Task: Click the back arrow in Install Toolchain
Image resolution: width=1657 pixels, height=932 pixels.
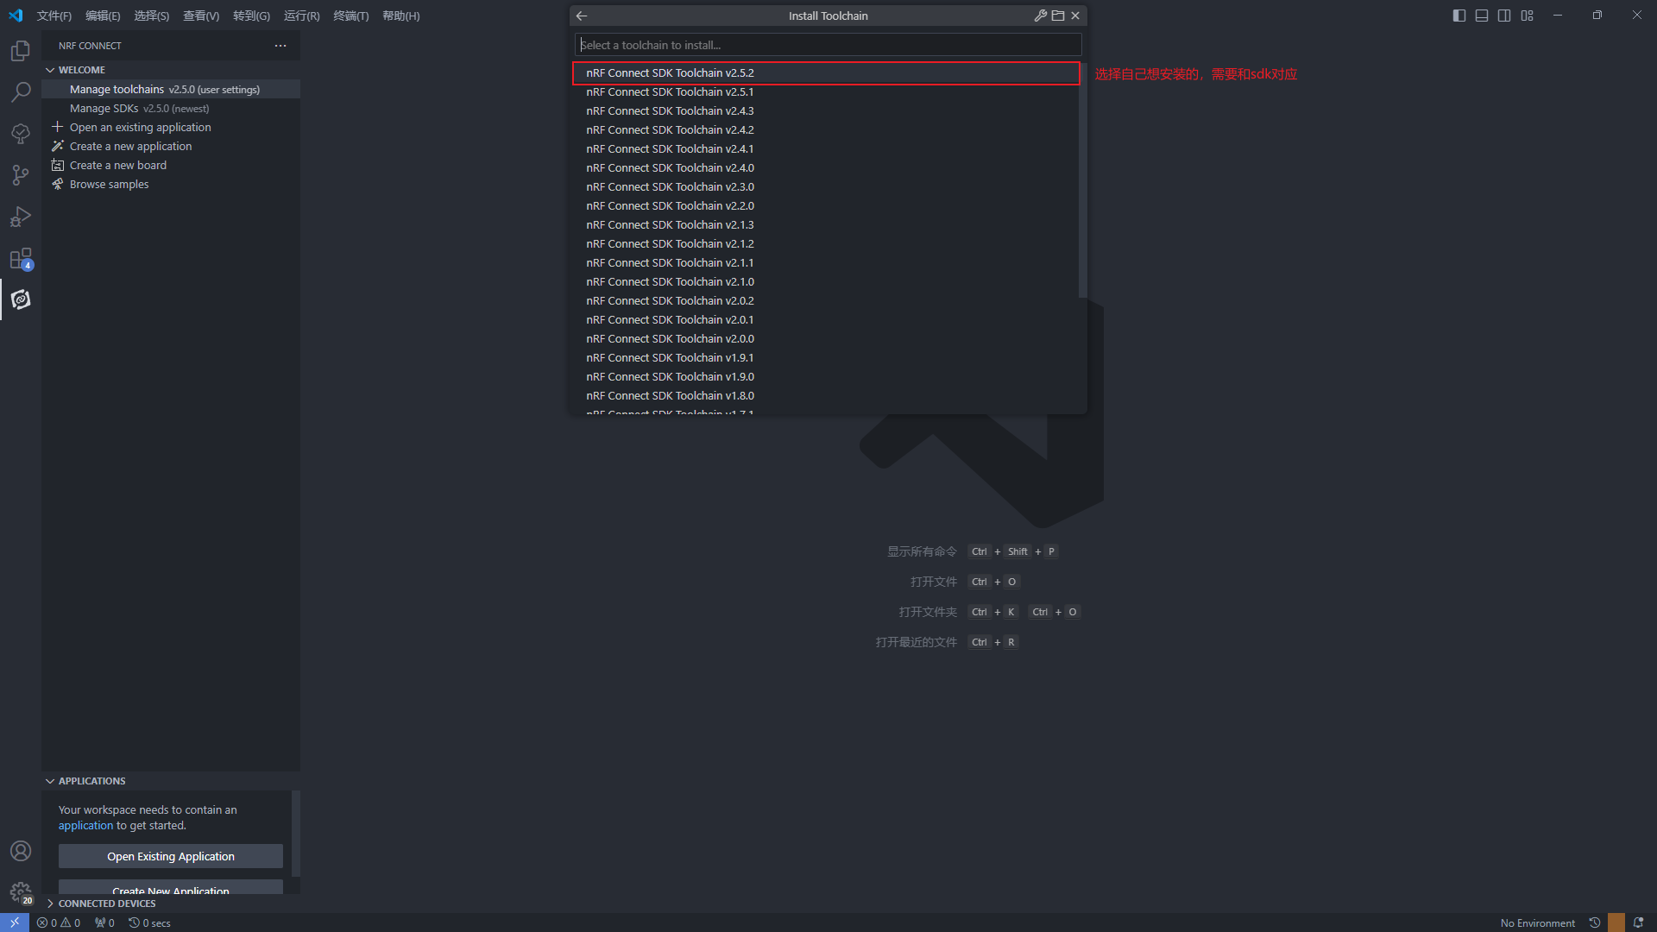Action: coord(582,16)
